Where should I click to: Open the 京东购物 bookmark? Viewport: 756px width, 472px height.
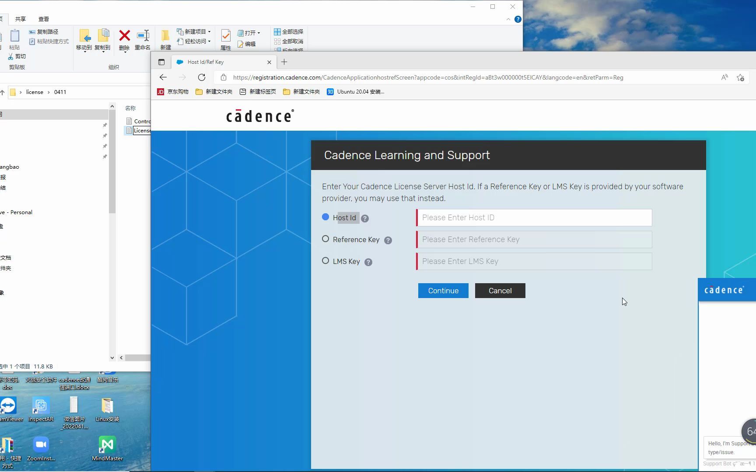173,92
